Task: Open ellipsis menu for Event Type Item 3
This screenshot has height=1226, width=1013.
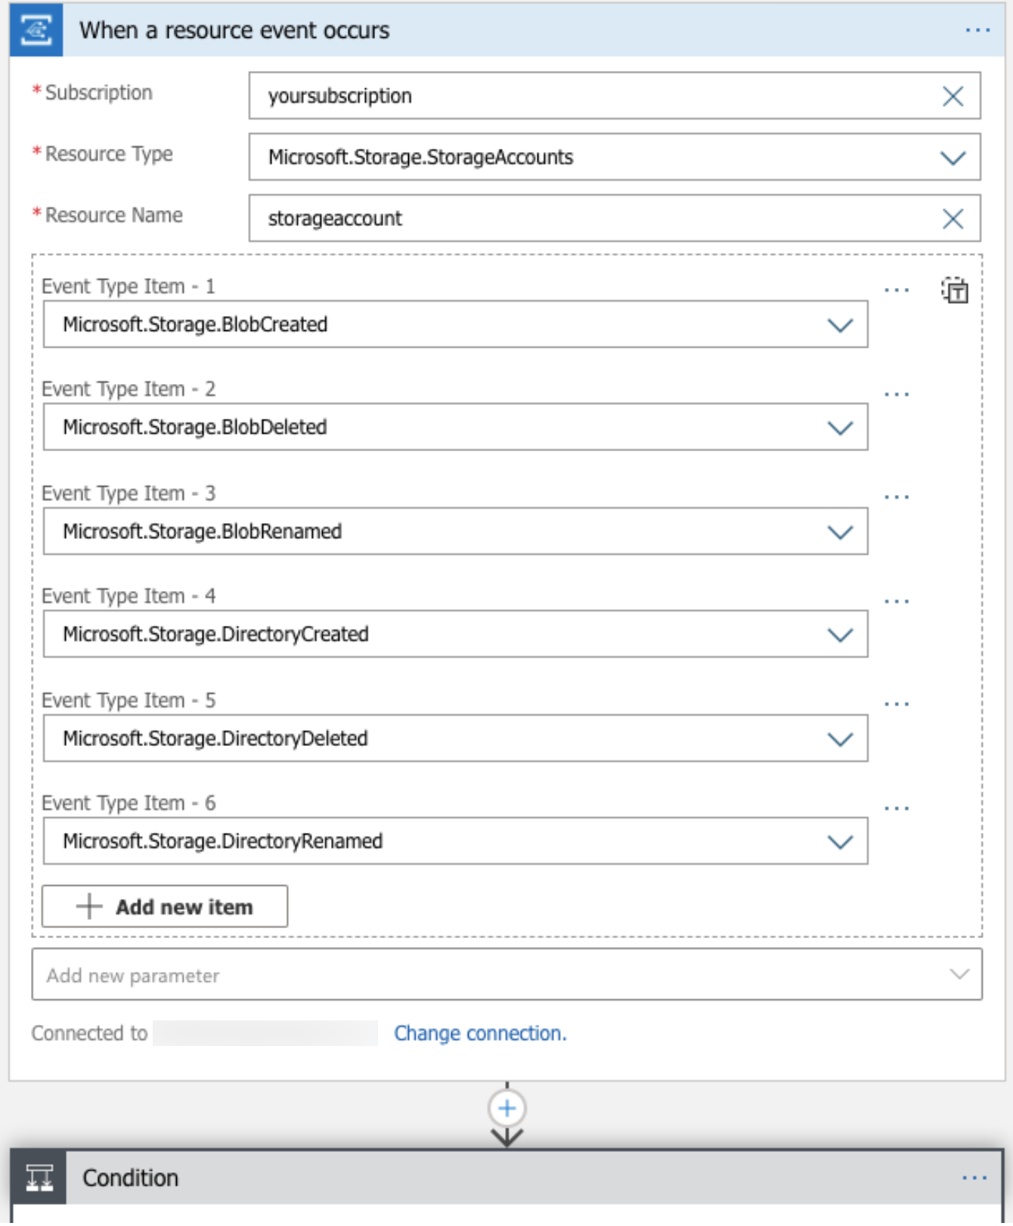Action: tap(896, 497)
